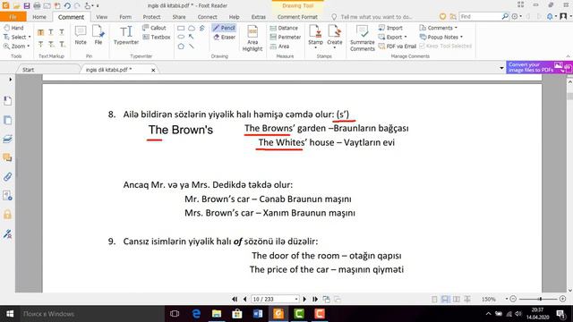Choose the Typewriter tool
573x322 pixels.
126,36
